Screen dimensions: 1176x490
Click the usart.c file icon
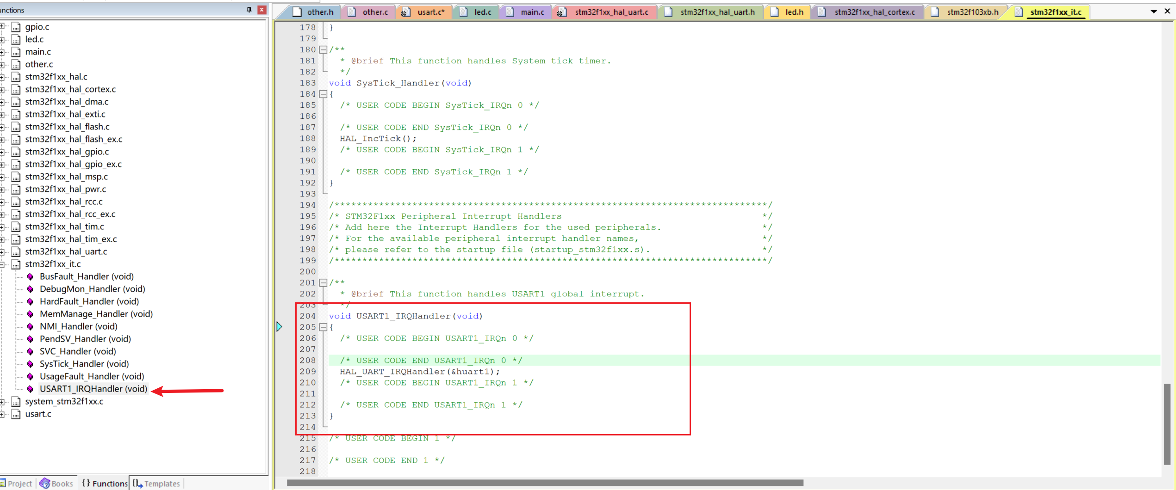(x=16, y=414)
